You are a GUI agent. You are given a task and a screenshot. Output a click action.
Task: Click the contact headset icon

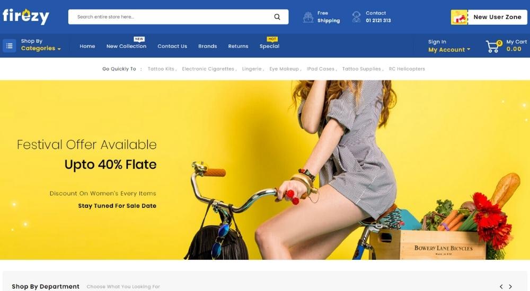coord(356,17)
